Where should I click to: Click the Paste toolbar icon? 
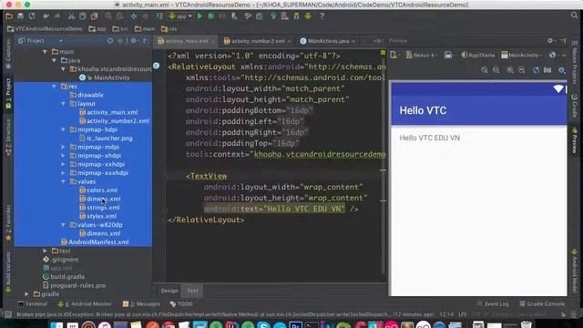pyautogui.click(x=94, y=16)
